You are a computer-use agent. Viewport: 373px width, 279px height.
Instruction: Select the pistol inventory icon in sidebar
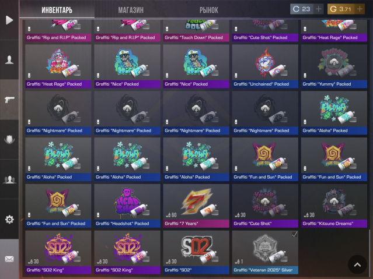[x=9, y=100]
